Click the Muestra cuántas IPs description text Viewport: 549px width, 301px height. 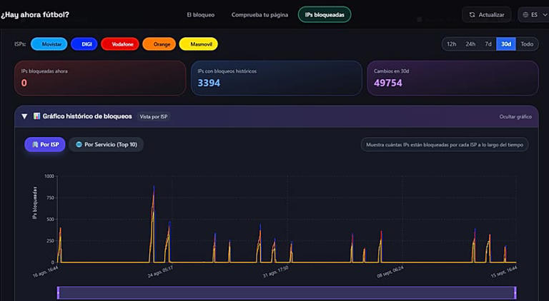coord(445,145)
